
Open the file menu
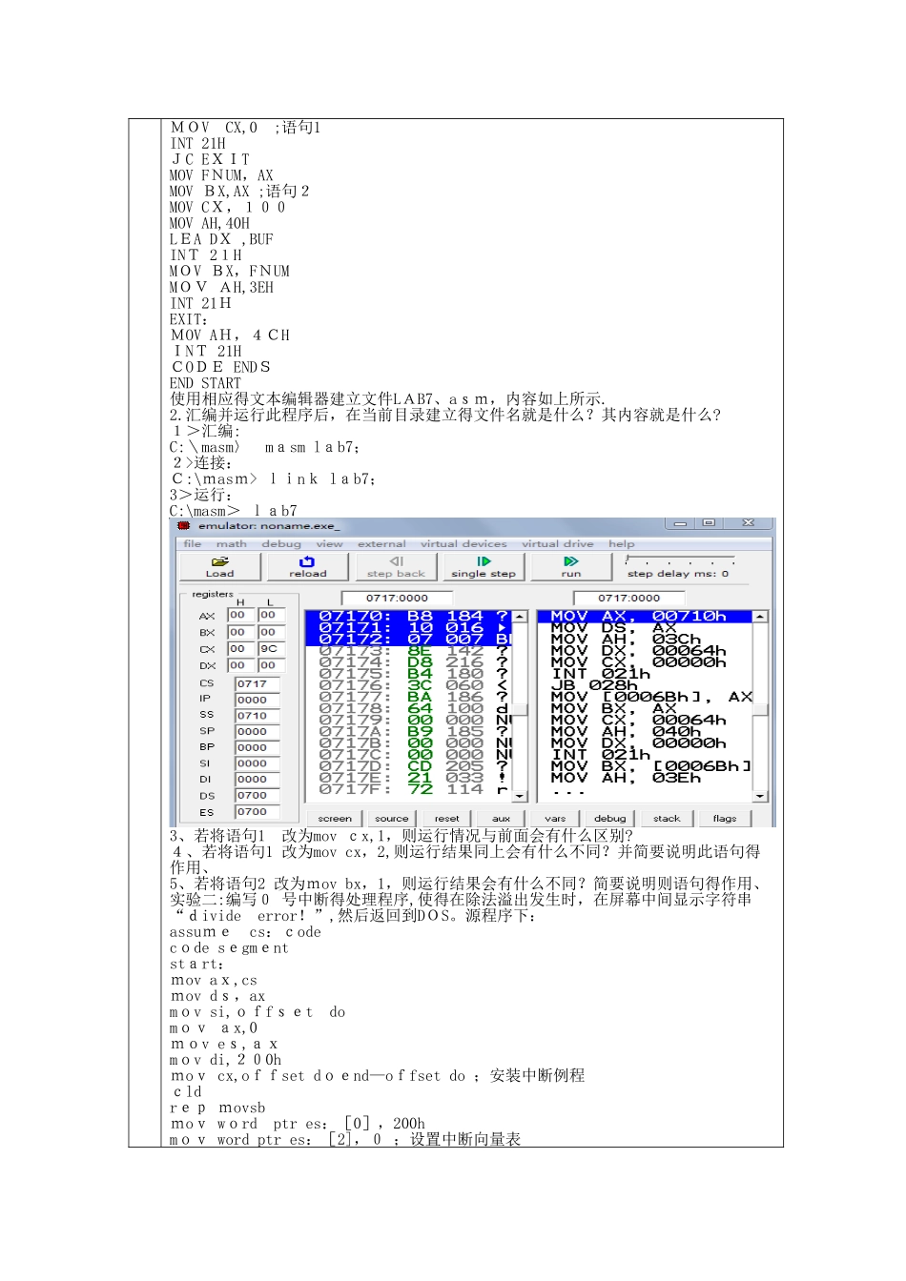click(192, 544)
